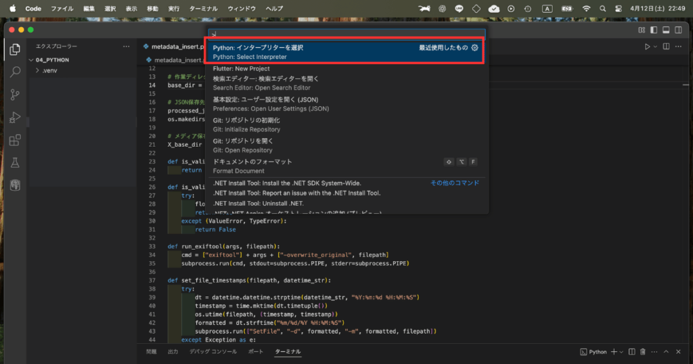Open Spotlight search in menu bar
The width and height of the screenshot is (693, 364).
(x=602, y=8)
